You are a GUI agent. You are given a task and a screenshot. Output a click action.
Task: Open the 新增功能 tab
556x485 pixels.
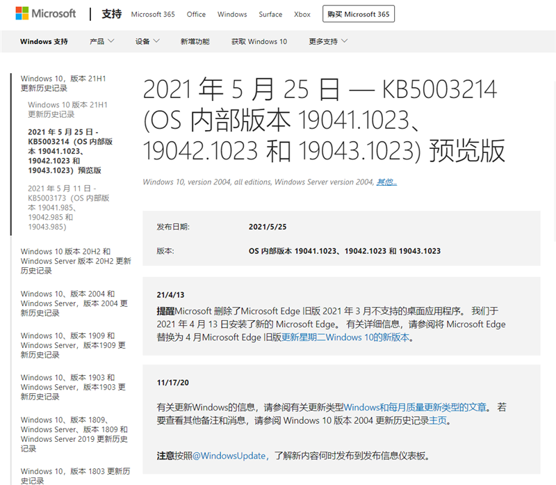195,42
